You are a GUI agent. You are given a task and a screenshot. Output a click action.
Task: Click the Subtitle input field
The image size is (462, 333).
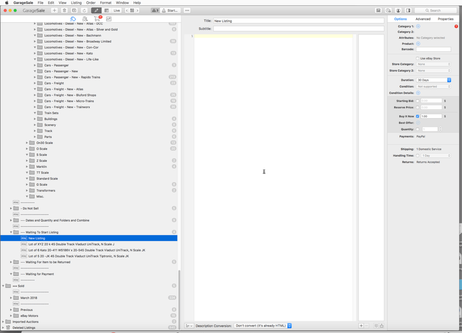299,29
